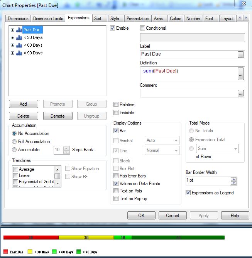Click the dark green < 90 Days legend swatch
Screen dimensions: 252x258
79,252
